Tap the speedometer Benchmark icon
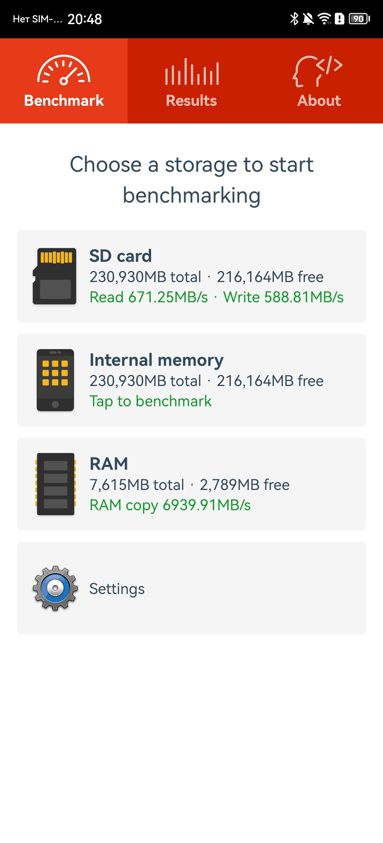Viewport: 383px width, 843px height. point(64,70)
